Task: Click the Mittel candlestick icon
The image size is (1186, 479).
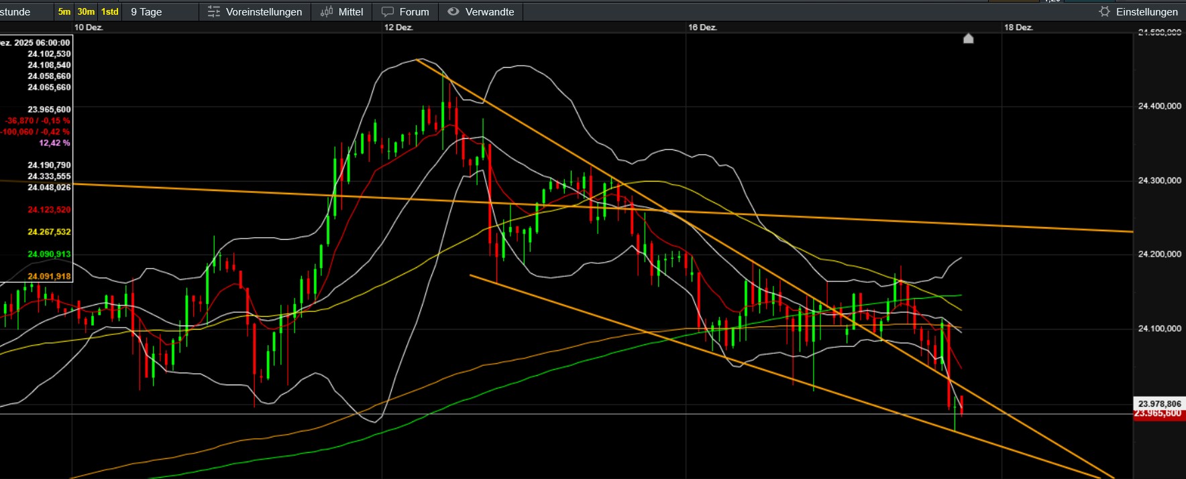Action: [x=327, y=11]
